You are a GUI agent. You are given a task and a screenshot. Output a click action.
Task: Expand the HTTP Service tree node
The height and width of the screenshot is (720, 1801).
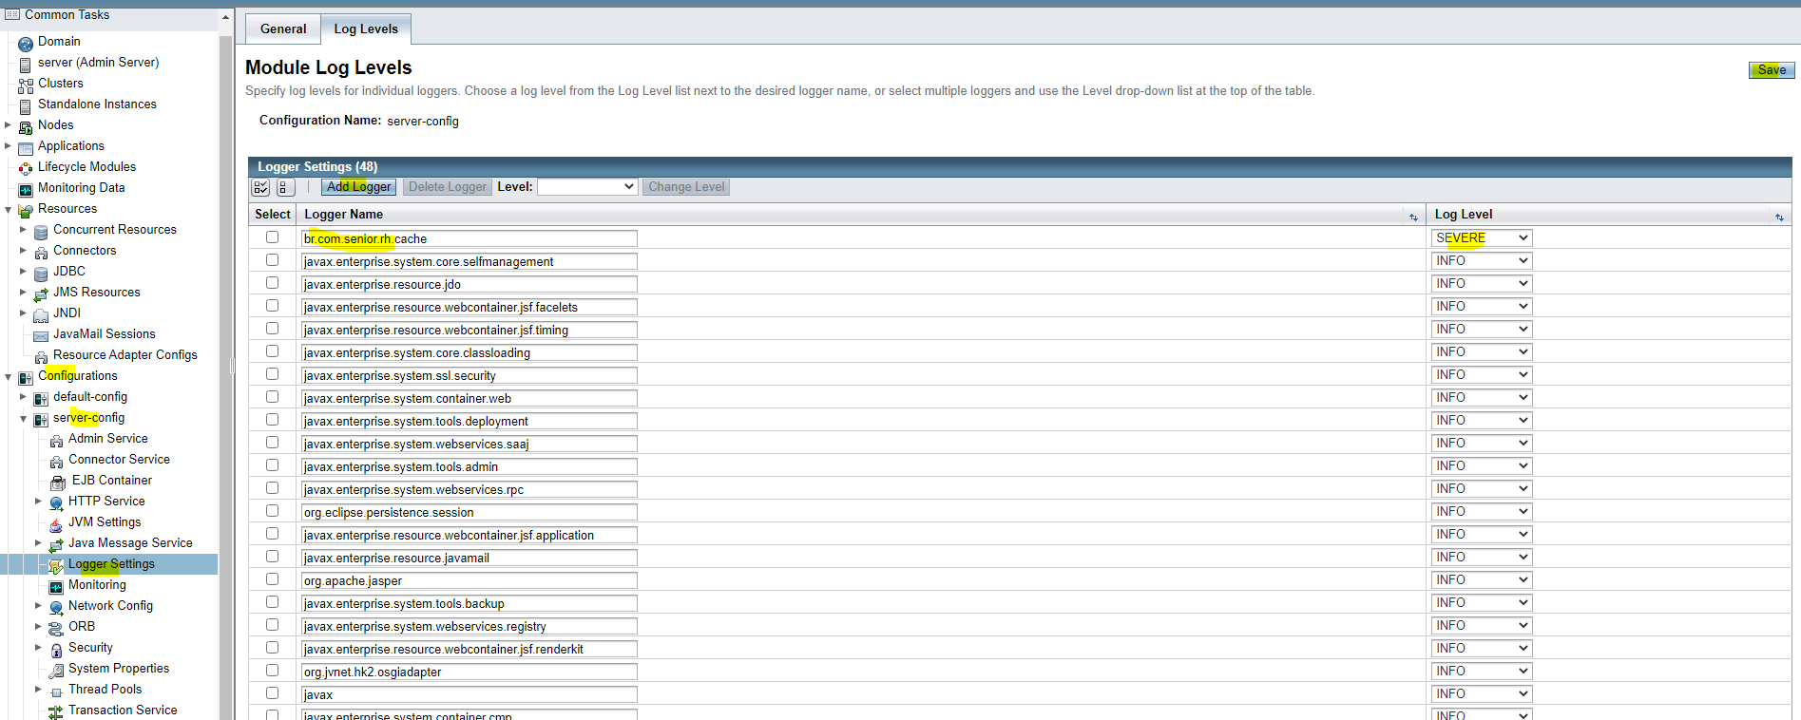[x=38, y=501]
